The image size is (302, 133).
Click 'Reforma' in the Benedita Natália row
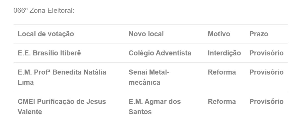pos(222,72)
